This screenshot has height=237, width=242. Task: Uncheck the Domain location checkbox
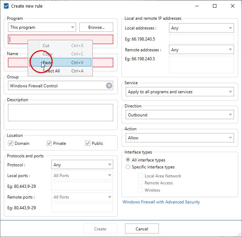[11, 143]
